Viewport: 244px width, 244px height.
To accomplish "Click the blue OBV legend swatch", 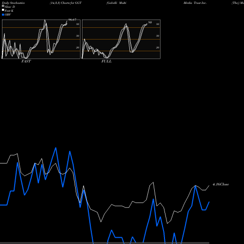I will coord(3,15).
